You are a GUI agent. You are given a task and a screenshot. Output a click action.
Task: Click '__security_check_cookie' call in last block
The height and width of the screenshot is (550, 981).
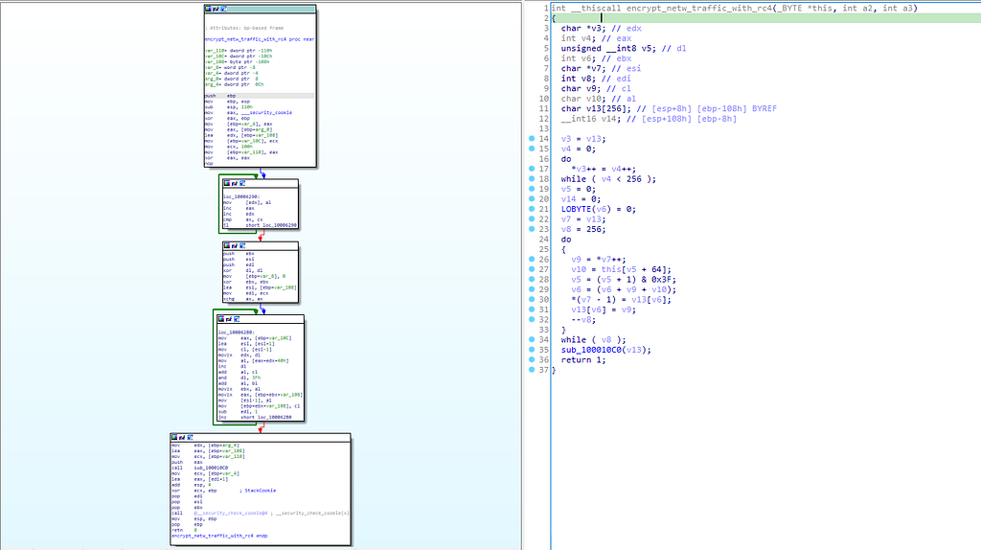(x=230, y=513)
